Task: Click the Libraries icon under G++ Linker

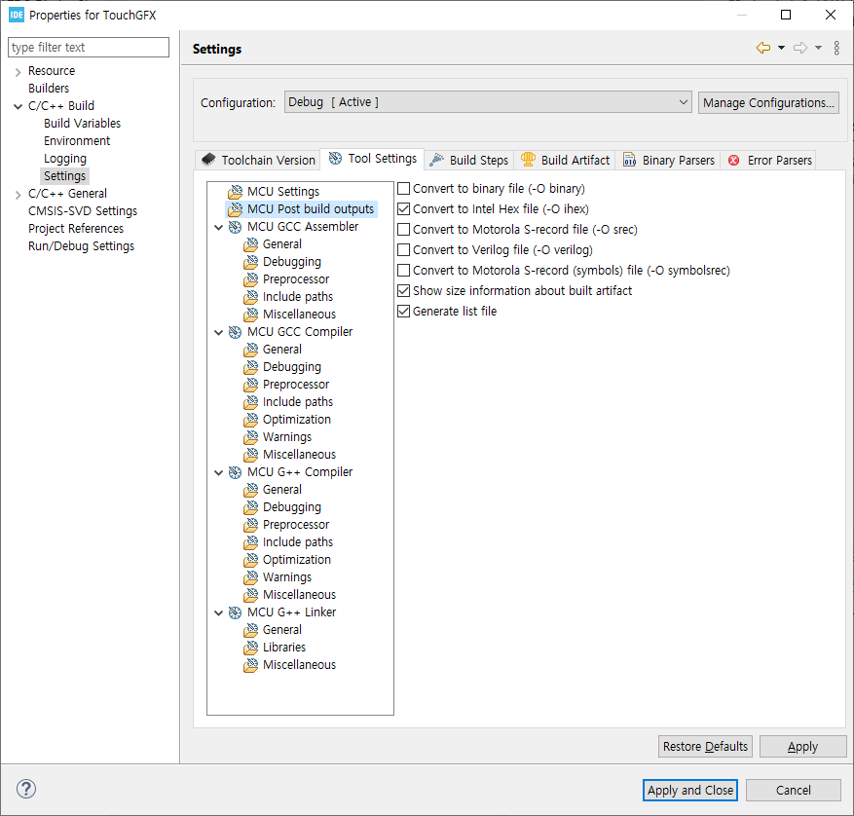Action: coord(250,648)
